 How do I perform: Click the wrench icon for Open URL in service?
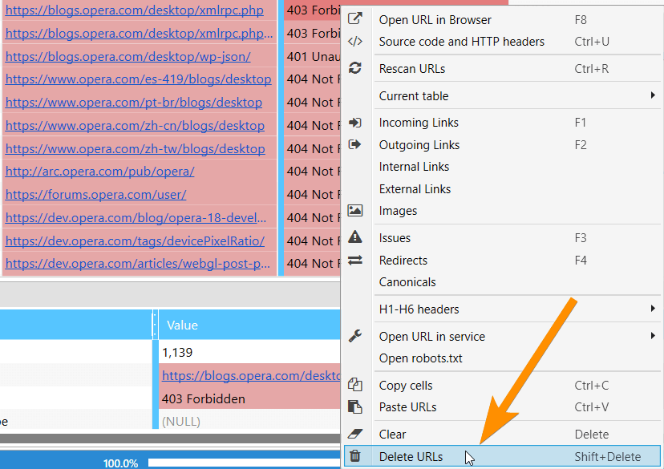click(x=355, y=336)
